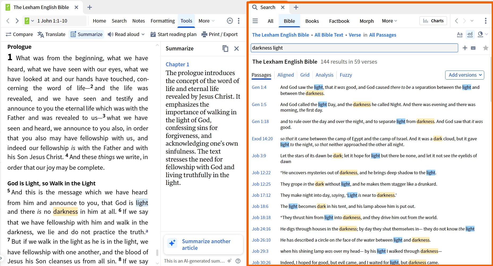Viewport: 493px width, 266px height.
Task: Select the Tools tab
Action: pos(186,21)
